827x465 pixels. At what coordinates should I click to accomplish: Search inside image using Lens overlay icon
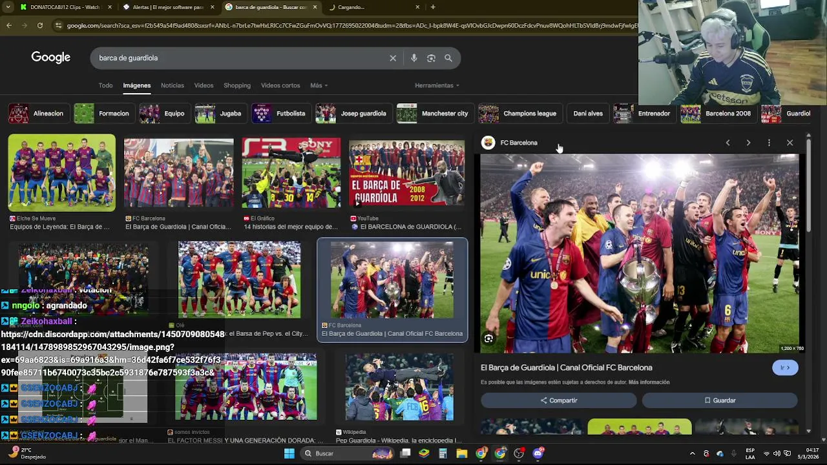pos(488,338)
